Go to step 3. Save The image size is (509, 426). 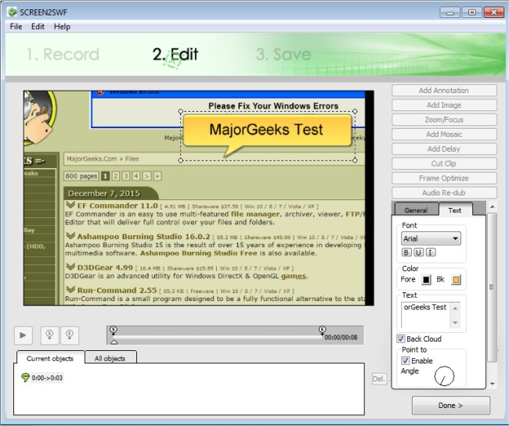tap(283, 54)
